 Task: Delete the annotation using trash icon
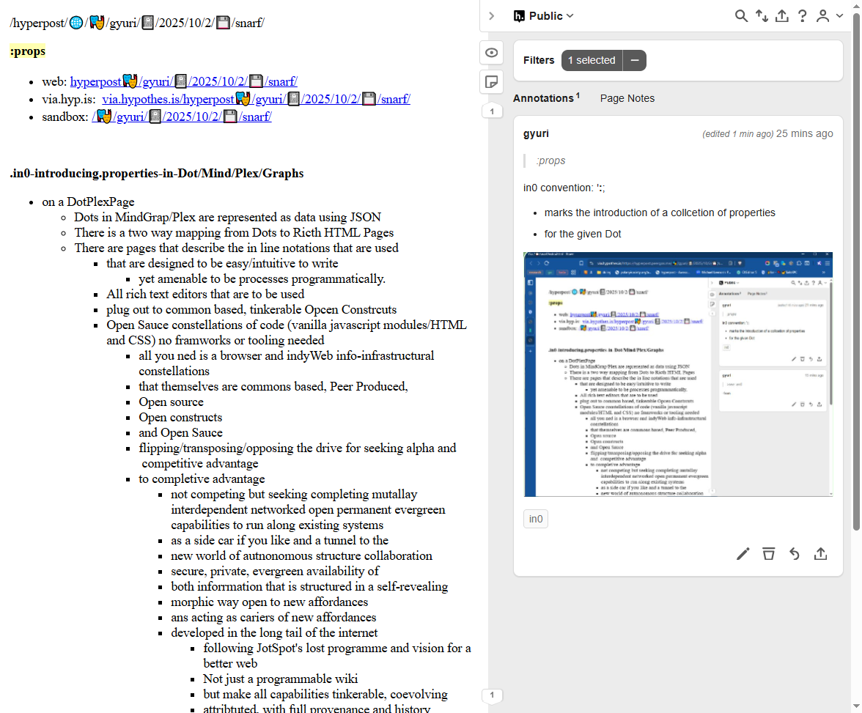[768, 553]
